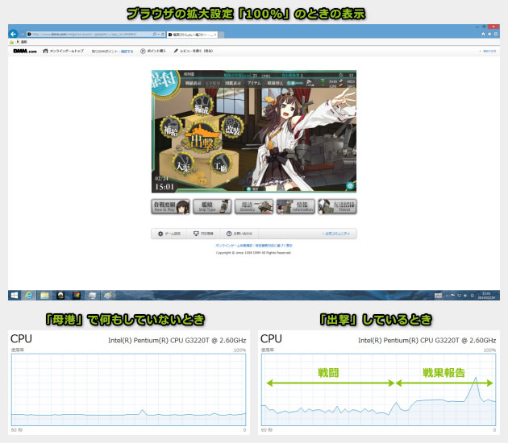
Task: Select 図鑑表示 in the game's top menu
Action: click(x=233, y=83)
